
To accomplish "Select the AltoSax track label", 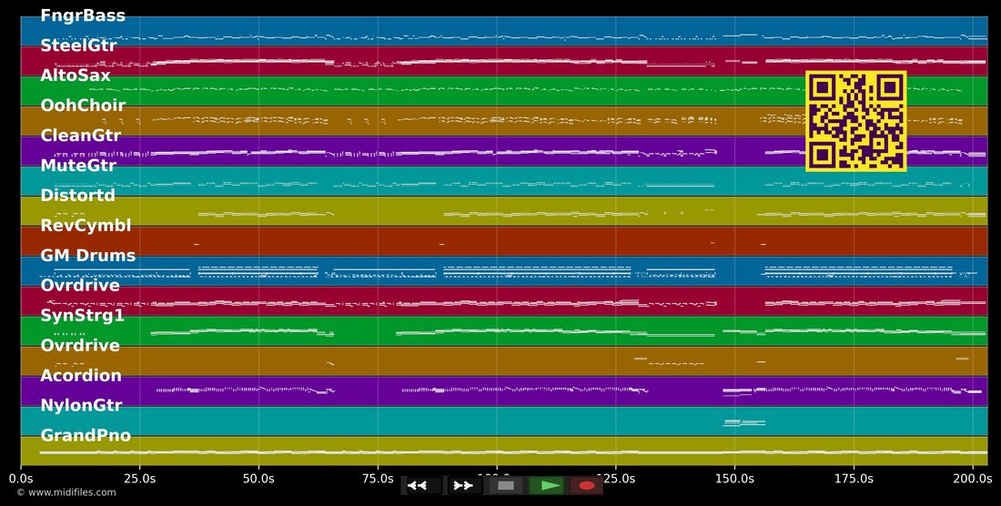I will pyautogui.click(x=76, y=76).
